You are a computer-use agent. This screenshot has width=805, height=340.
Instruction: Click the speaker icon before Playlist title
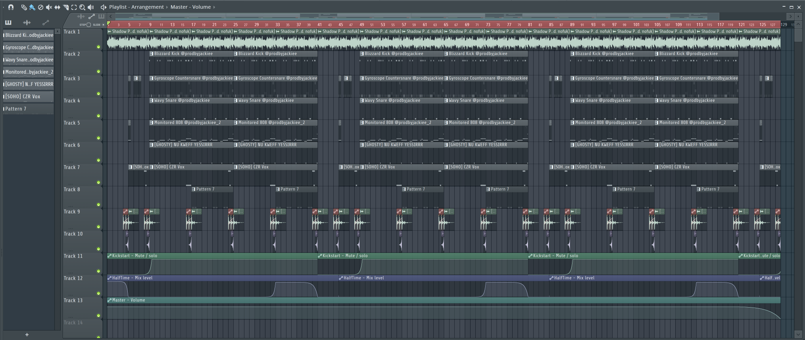104,7
